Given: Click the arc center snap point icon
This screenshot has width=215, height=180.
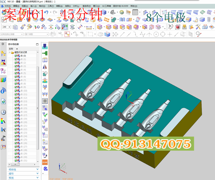Looking at the screenshot, I should coord(156,34).
